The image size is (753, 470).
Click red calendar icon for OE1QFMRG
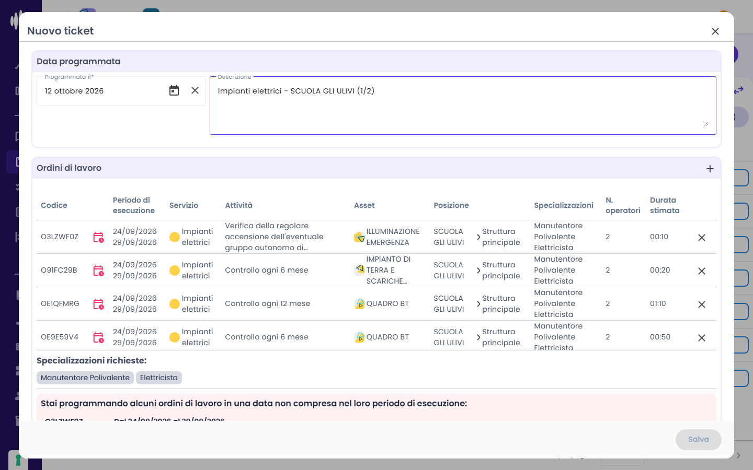click(98, 304)
